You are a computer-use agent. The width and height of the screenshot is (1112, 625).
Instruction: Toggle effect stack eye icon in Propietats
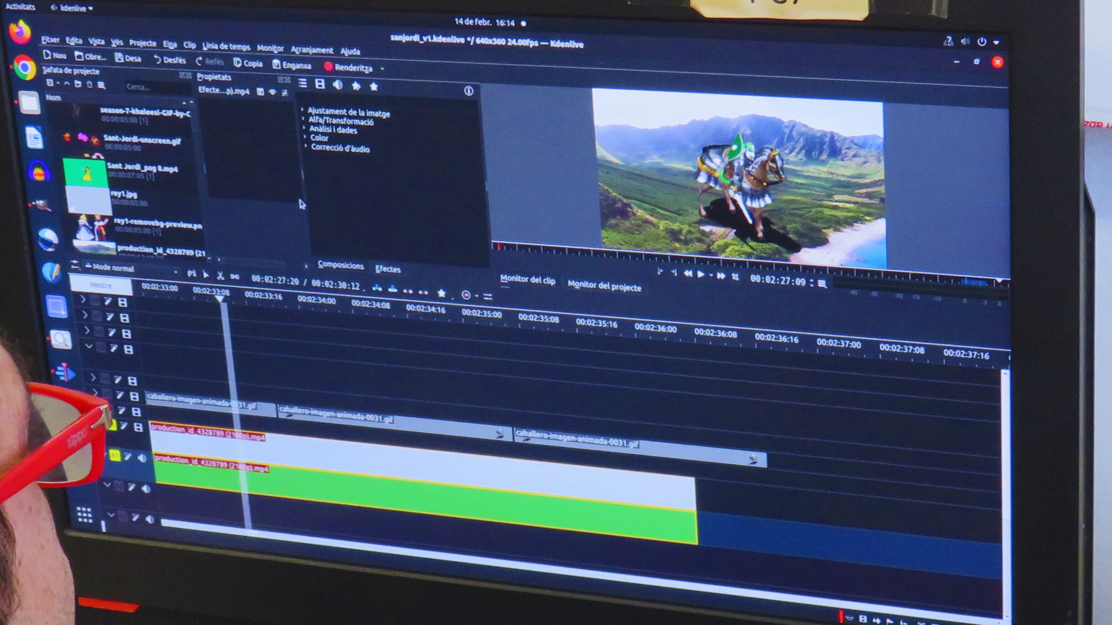[x=272, y=92]
